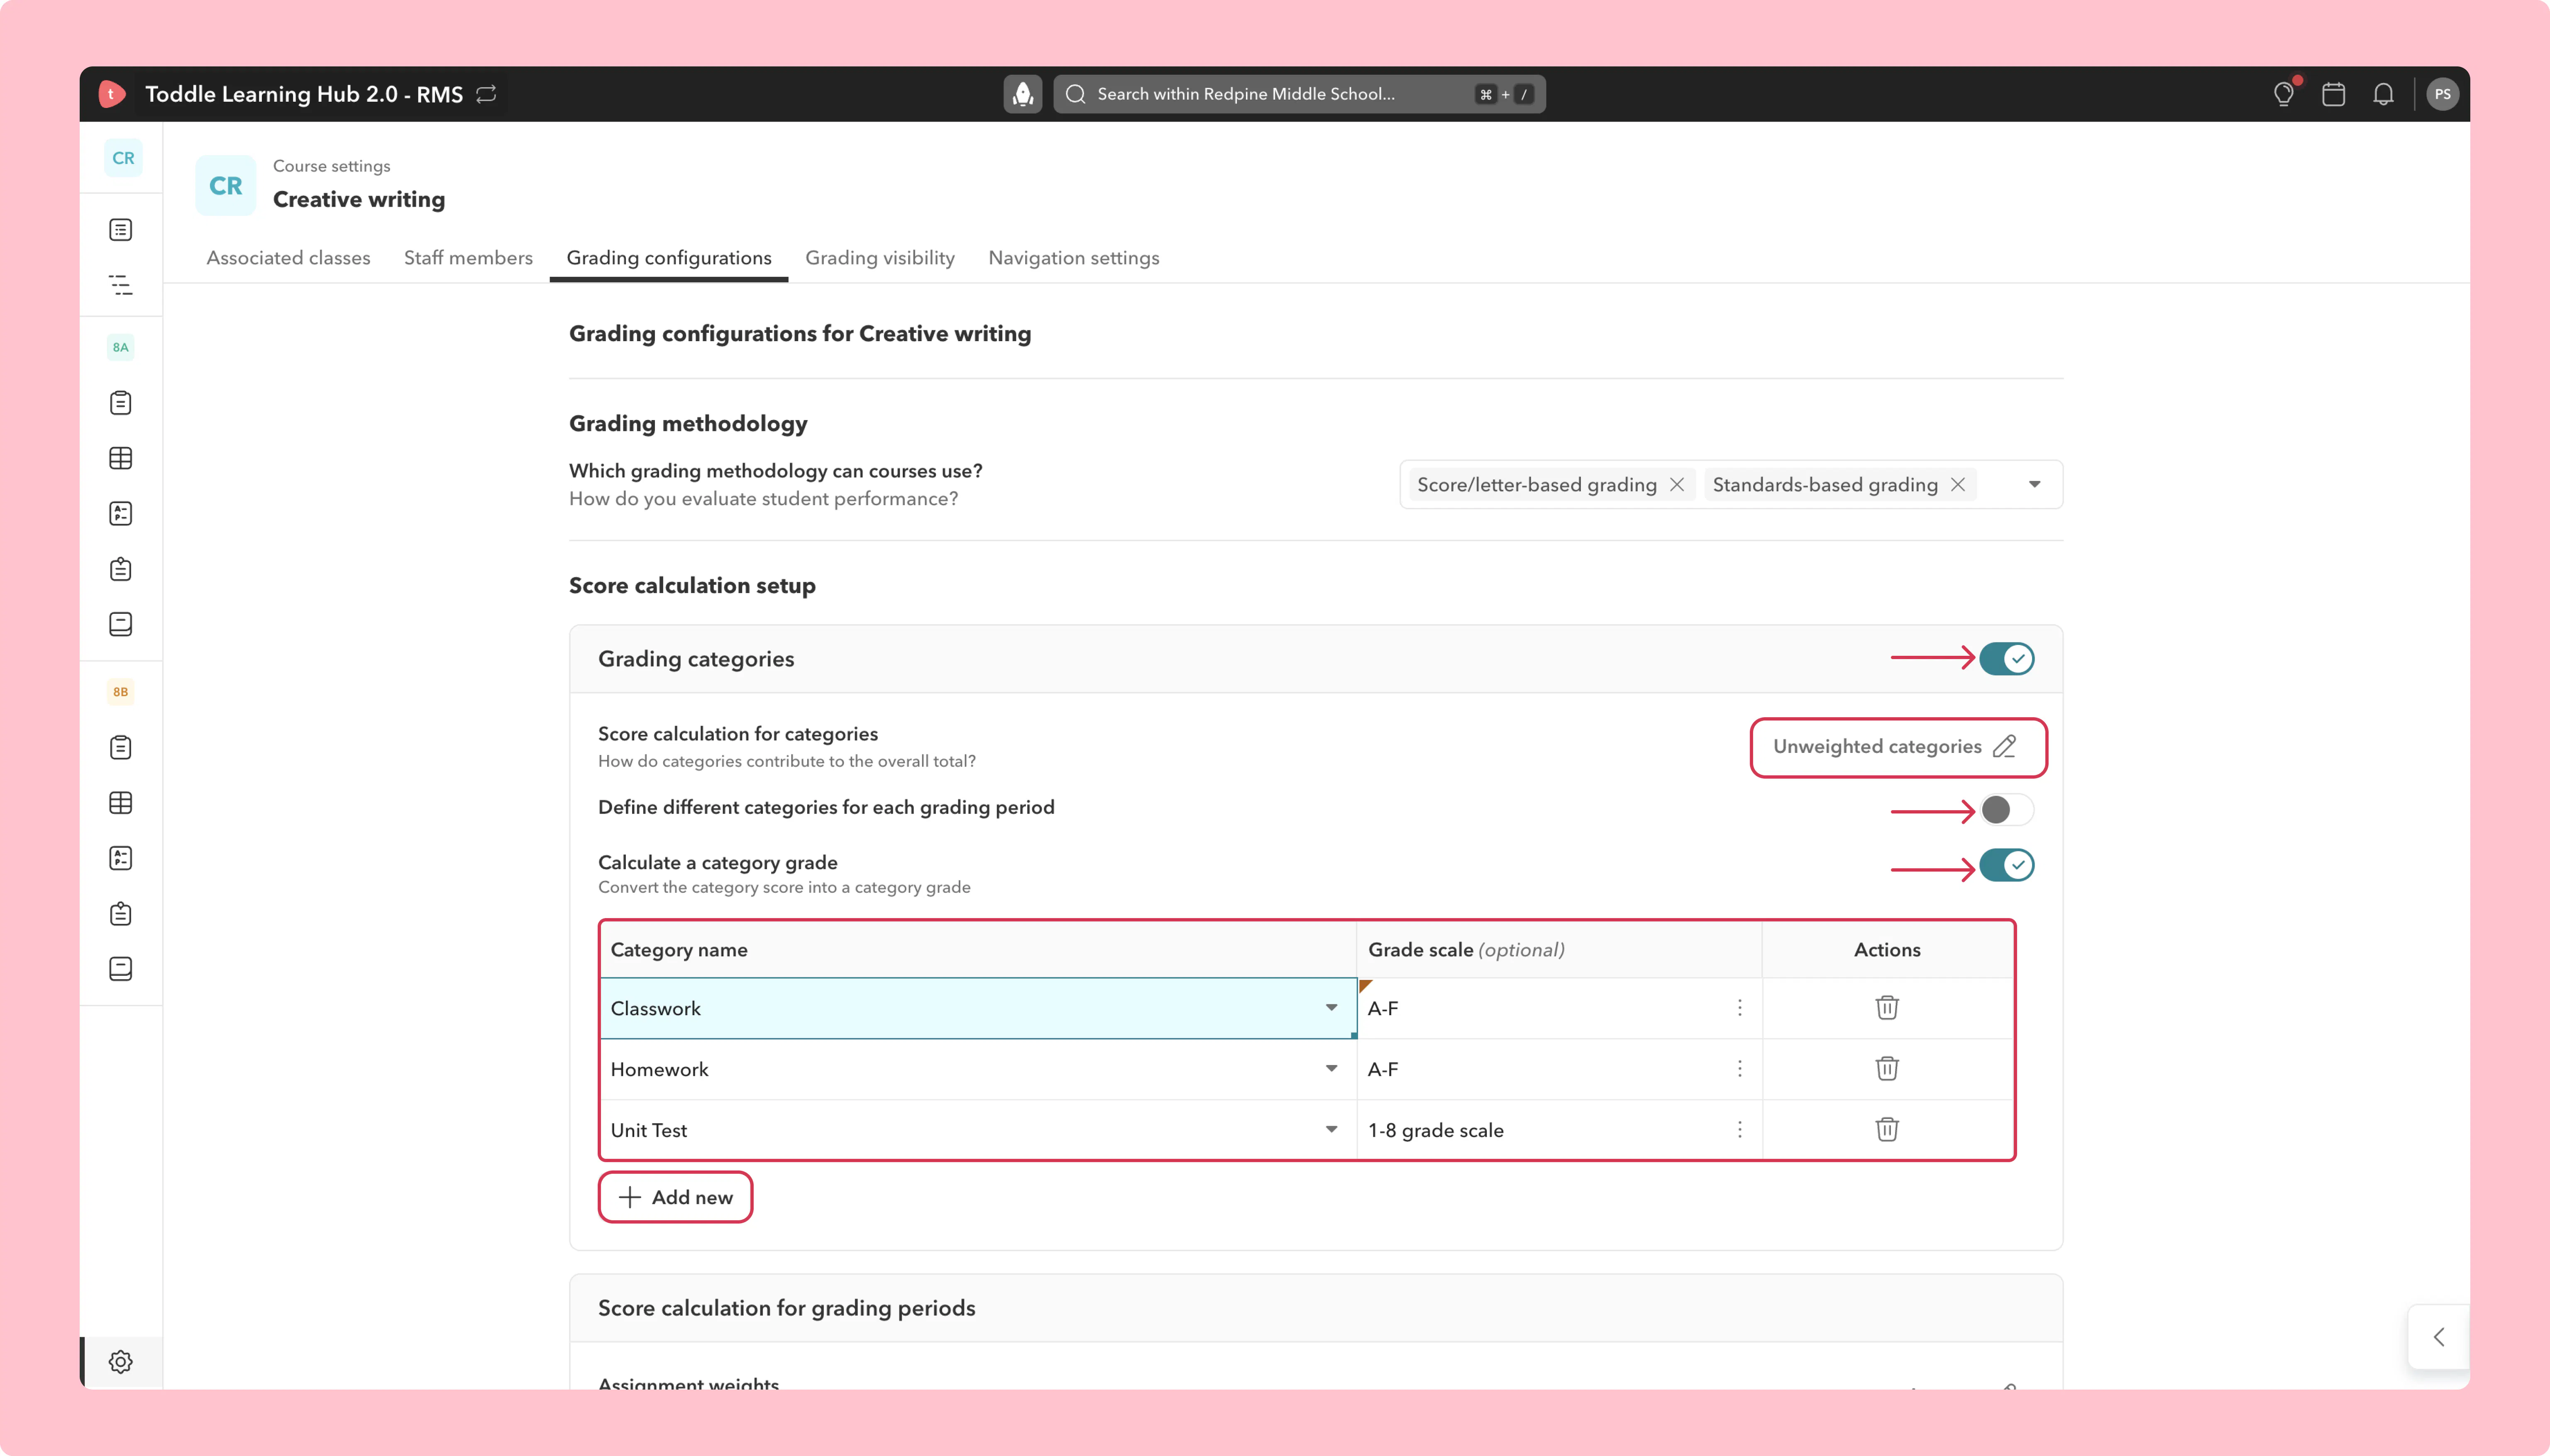The height and width of the screenshot is (1456, 2550).
Task: Open the checklist icon under 8B
Action: (121, 858)
